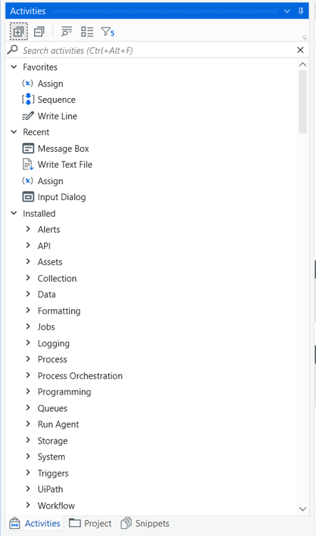Open the activity filter funnel options
This screenshot has width=316, height=536.
(108, 32)
